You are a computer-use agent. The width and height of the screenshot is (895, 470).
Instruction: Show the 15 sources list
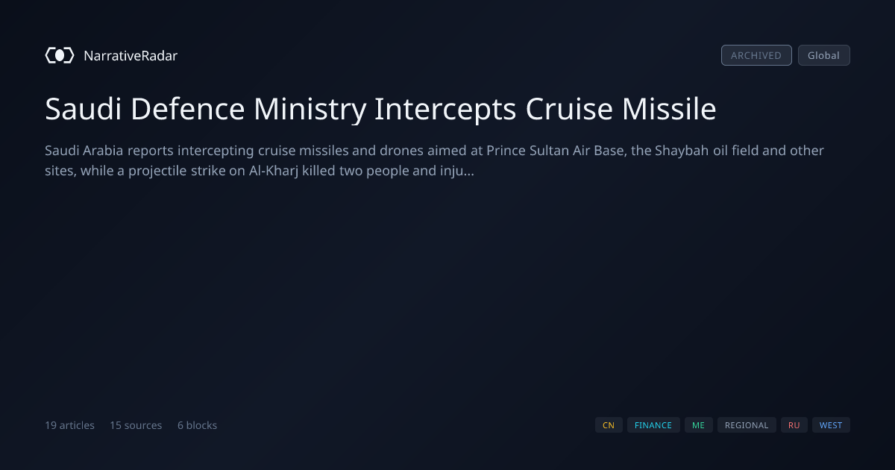[x=136, y=425]
